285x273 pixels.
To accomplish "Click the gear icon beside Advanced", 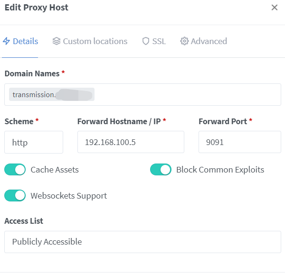I will [184, 41].
